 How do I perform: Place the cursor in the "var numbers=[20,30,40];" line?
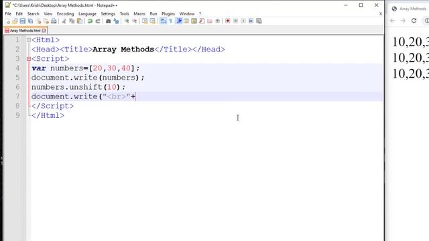(x=85, y=68)
